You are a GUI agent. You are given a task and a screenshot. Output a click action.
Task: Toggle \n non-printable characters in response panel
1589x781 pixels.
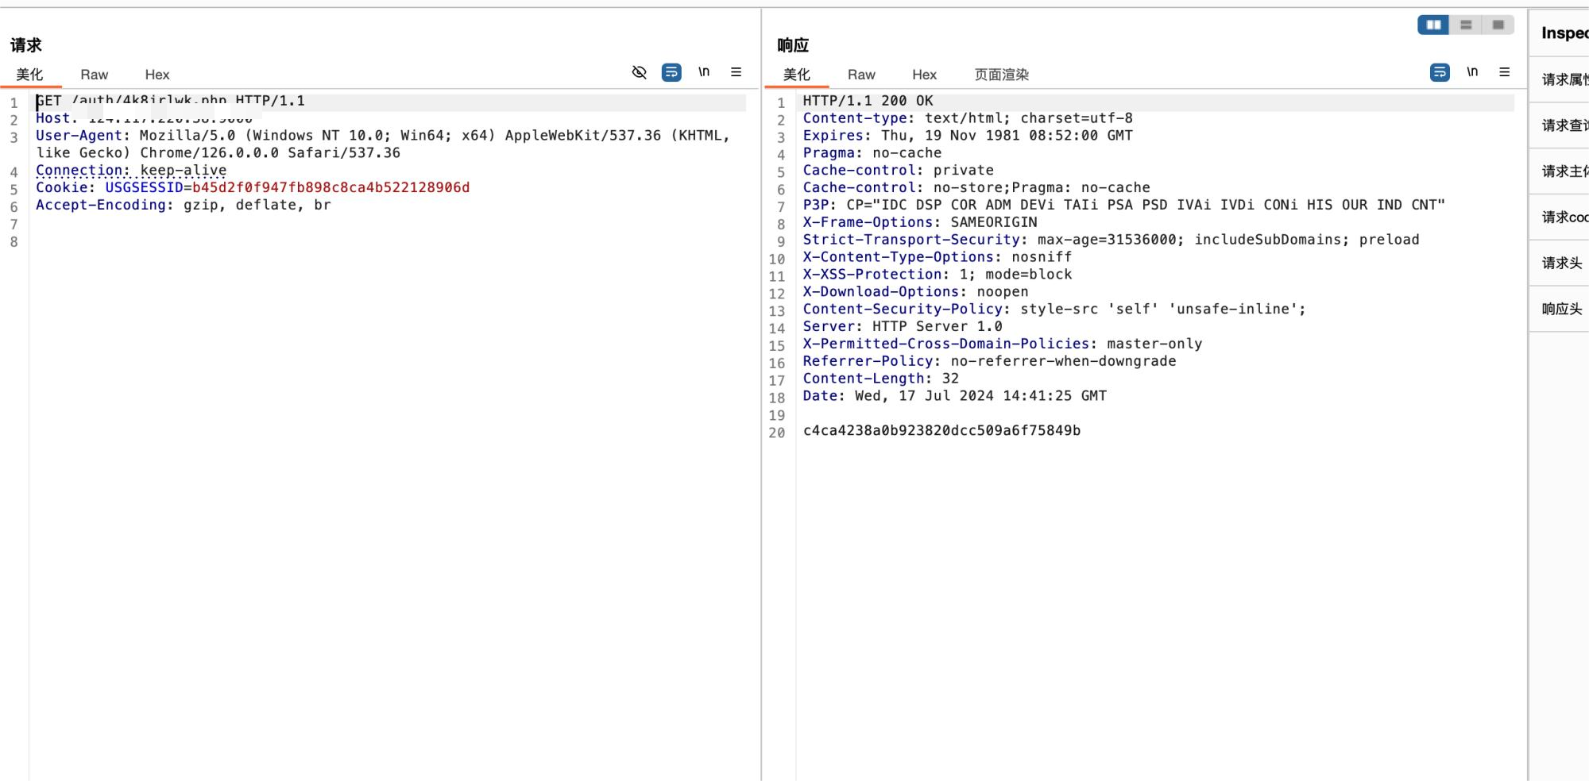tap(1472, 72)
